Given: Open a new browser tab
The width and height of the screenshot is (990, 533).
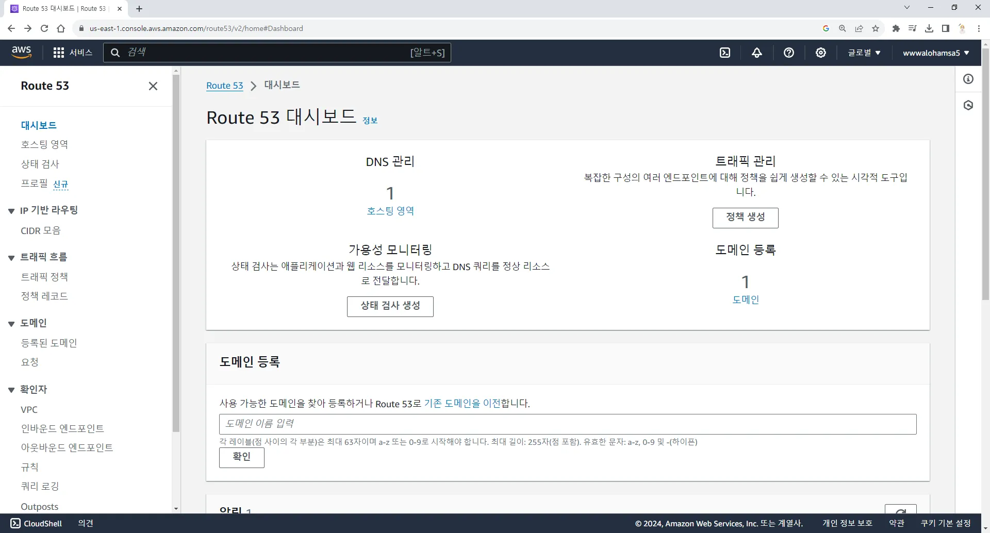Looking at the screenshot, I should point(139,9).
